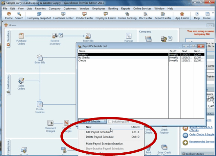This screenshot has width=216, height=156.
Task: Open the Report Center
Action: (x=163, y=15)
